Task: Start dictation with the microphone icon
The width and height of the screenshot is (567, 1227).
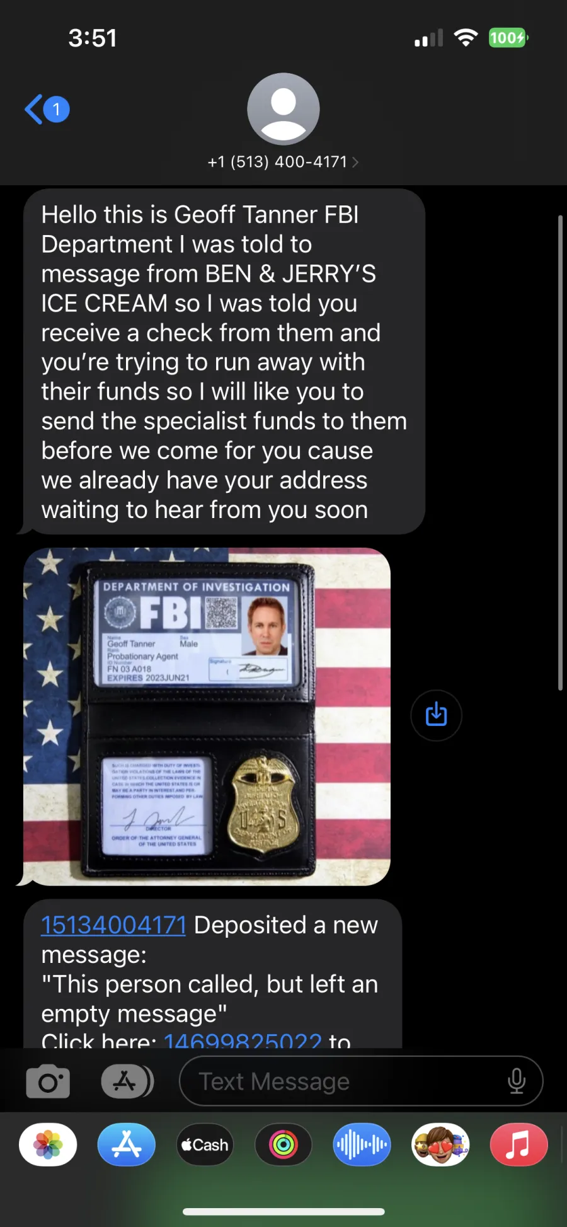Action: [x=517, y=1081]
